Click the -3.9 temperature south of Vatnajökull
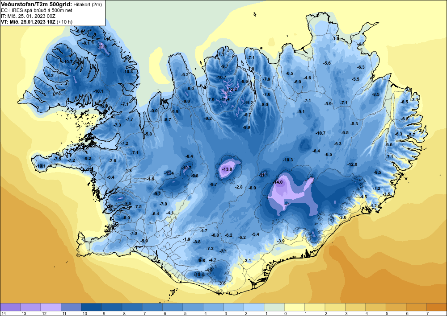Screen dimensions: 447x316 281,241
